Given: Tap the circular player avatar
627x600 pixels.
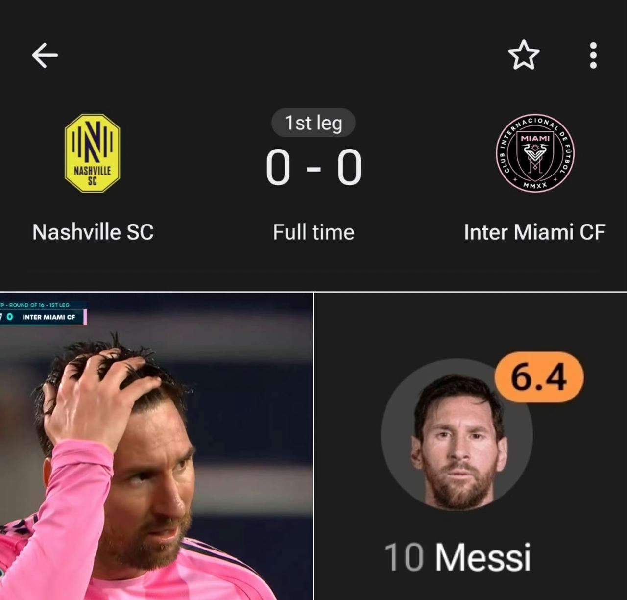Looking at the screenshot, I should point(457,435).
